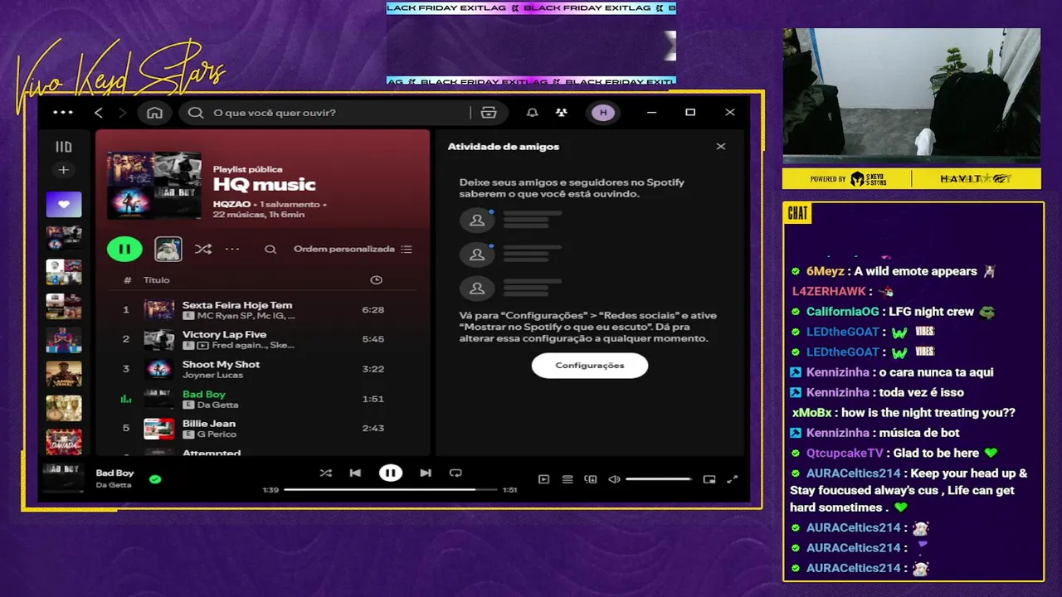
Task: Open the 'Bad Boy' title in the now playing bar
Action: coord(114,473)
